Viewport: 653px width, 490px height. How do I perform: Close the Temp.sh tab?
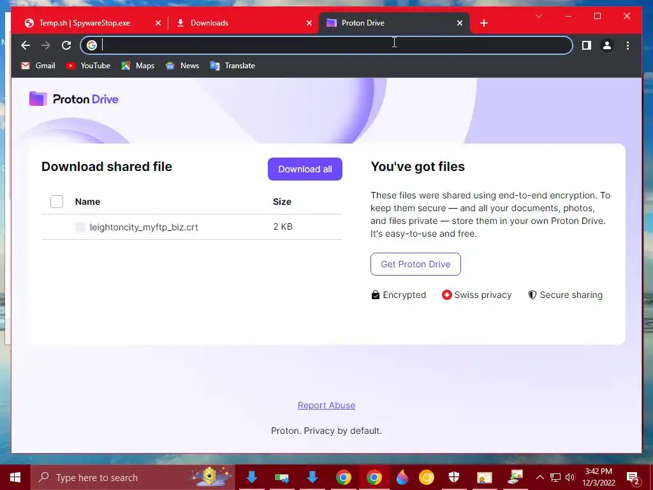tap(158, 23)
